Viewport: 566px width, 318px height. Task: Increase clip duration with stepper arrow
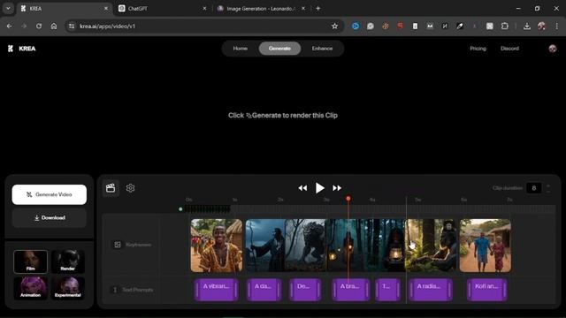coord(548,185)
